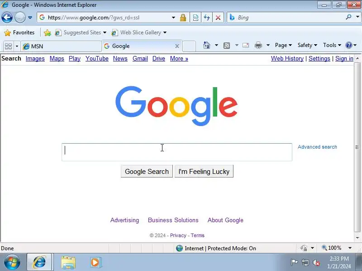This screenshot has width=362, height=271.
Task: Click the Refresh page icon
Action: pos(207,18)
